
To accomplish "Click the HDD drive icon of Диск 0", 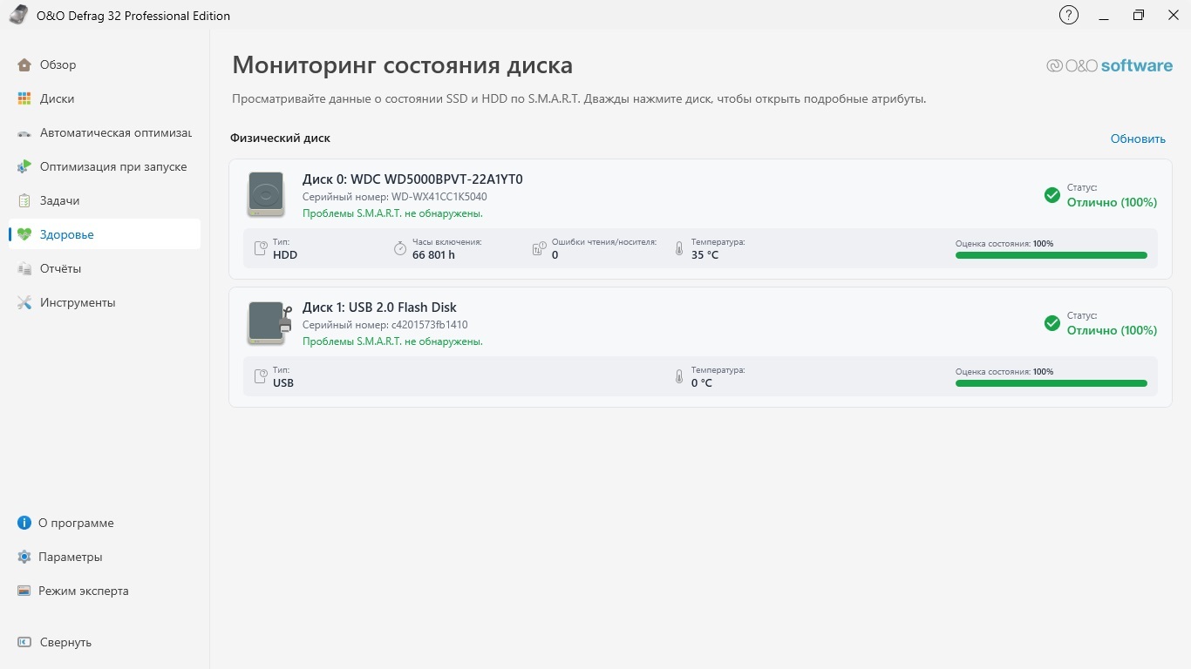I will pyautogui.click(x=266, y=193).
